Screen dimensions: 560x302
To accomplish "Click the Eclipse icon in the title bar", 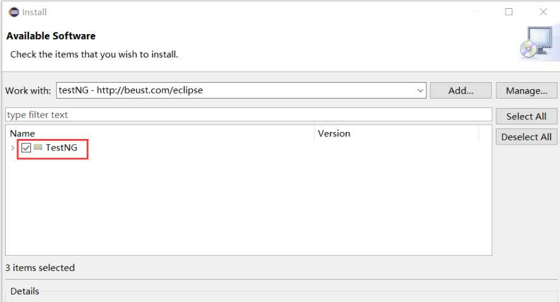I will click(x=14, y=12).
